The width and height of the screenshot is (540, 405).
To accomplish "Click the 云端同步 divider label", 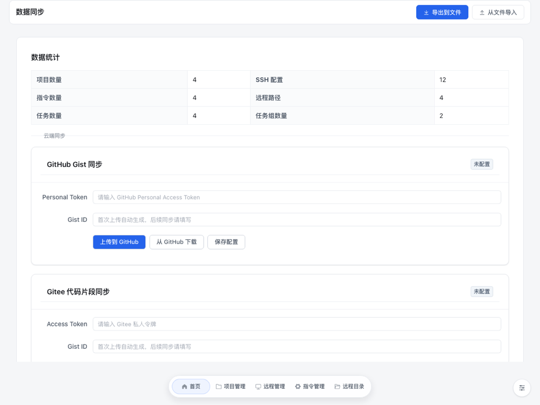I will (55, 136).
